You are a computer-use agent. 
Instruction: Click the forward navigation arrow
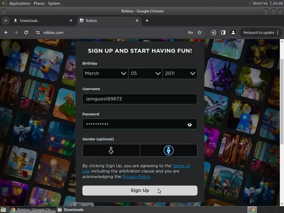pyautogui.click(x=16, y=32)
